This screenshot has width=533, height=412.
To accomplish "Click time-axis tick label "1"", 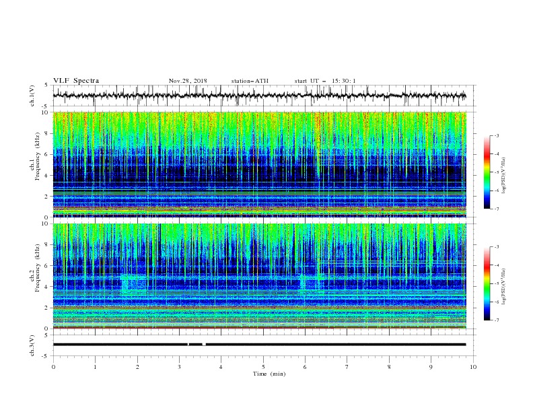I will coord(95,367).
